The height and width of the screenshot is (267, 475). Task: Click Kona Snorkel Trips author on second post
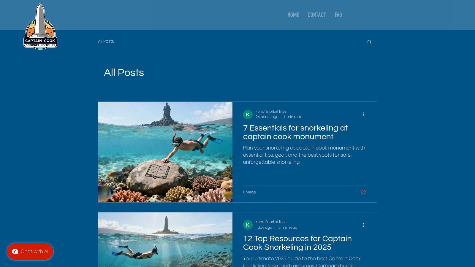(271, 222)
